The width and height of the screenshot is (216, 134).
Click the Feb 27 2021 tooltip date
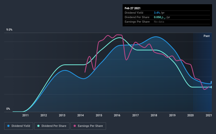[x=133, y=8]
